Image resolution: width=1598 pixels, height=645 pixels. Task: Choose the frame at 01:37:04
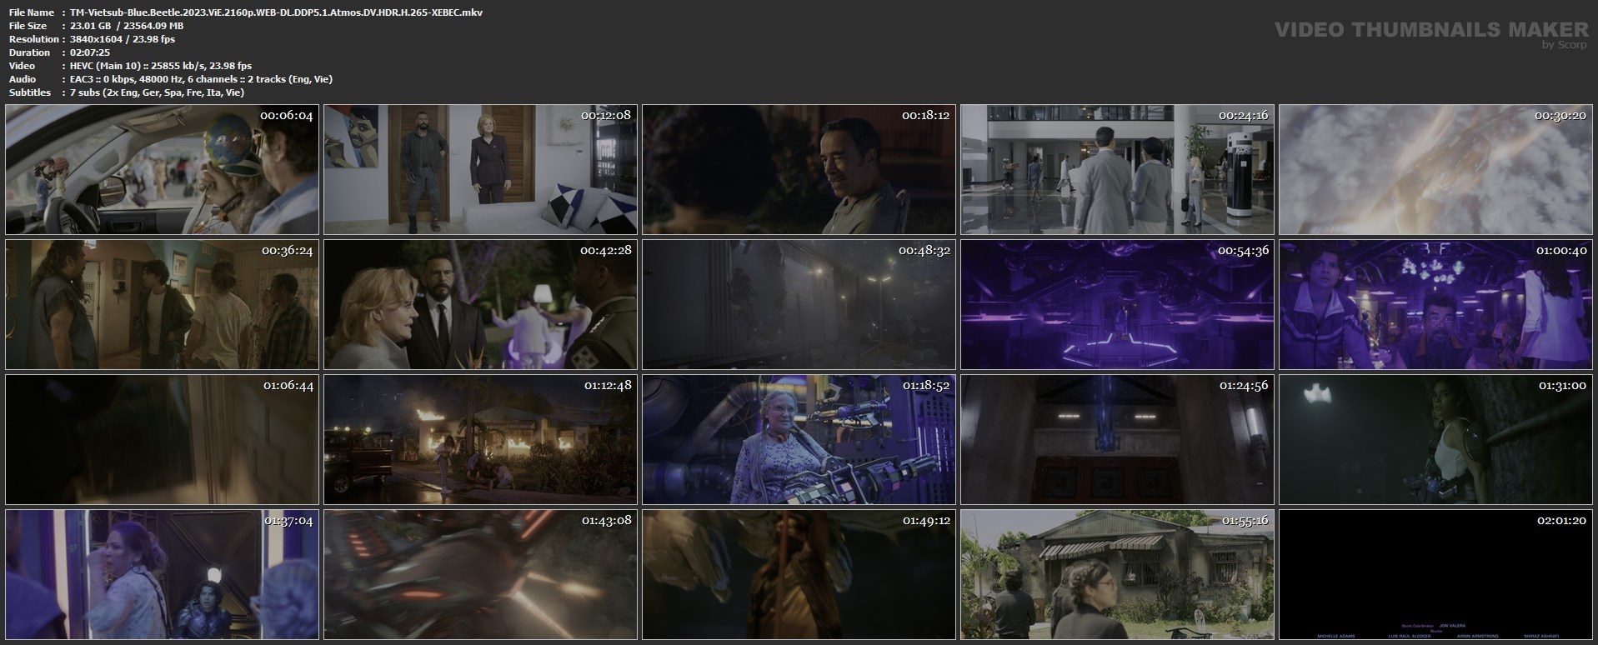(162, 575)
